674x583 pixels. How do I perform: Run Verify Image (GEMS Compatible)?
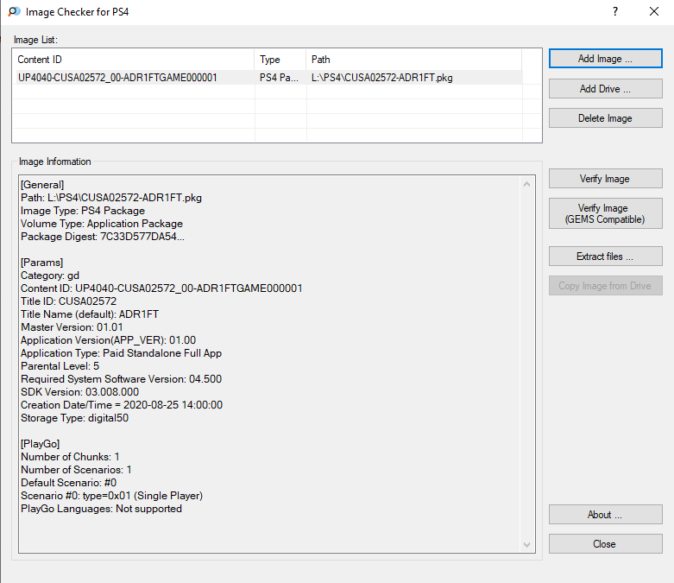point(605,213)
